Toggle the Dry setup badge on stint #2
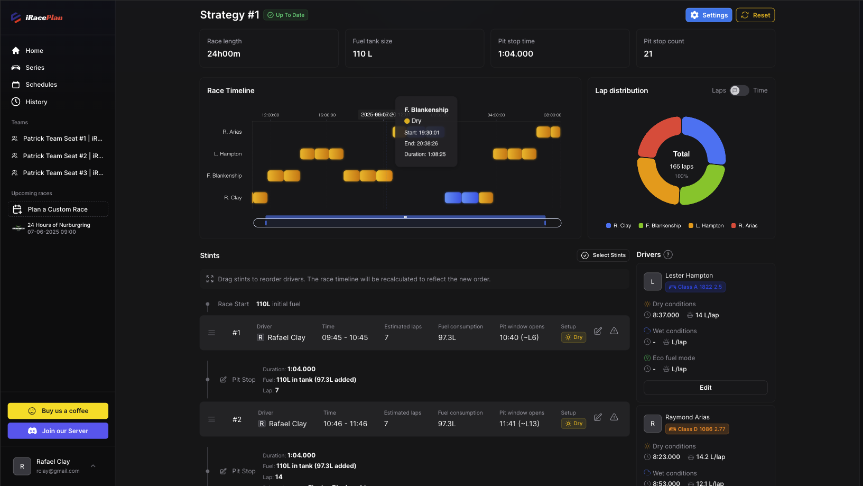Screen dimensions: 863x486 pos(573,423)
